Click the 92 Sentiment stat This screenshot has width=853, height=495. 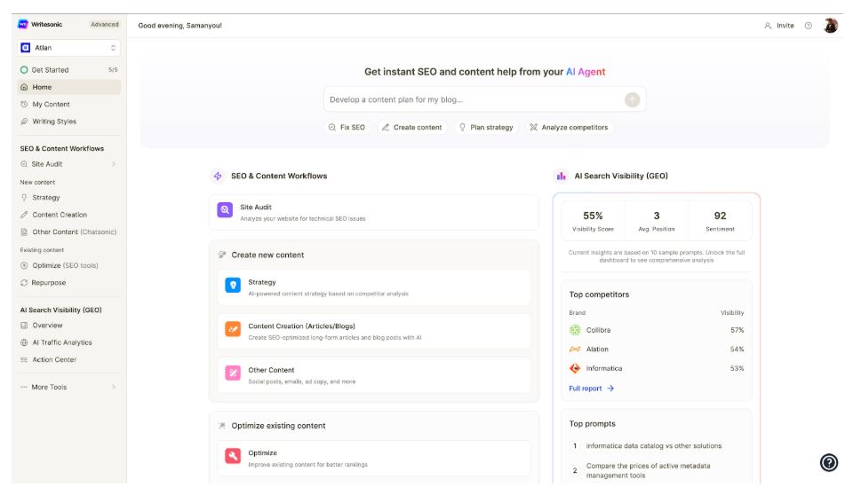720,221
